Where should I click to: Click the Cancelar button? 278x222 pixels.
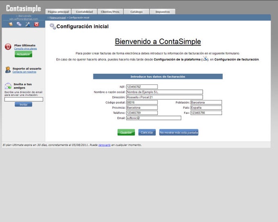[147, 132]
